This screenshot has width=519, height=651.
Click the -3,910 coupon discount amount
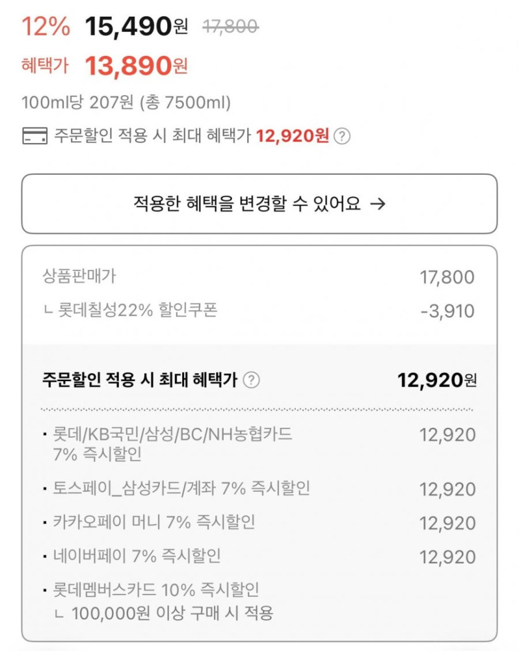point(447,310)
